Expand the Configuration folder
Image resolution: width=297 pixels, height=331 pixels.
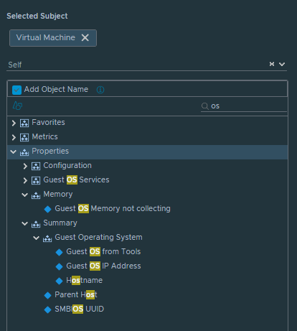[25, 166]
